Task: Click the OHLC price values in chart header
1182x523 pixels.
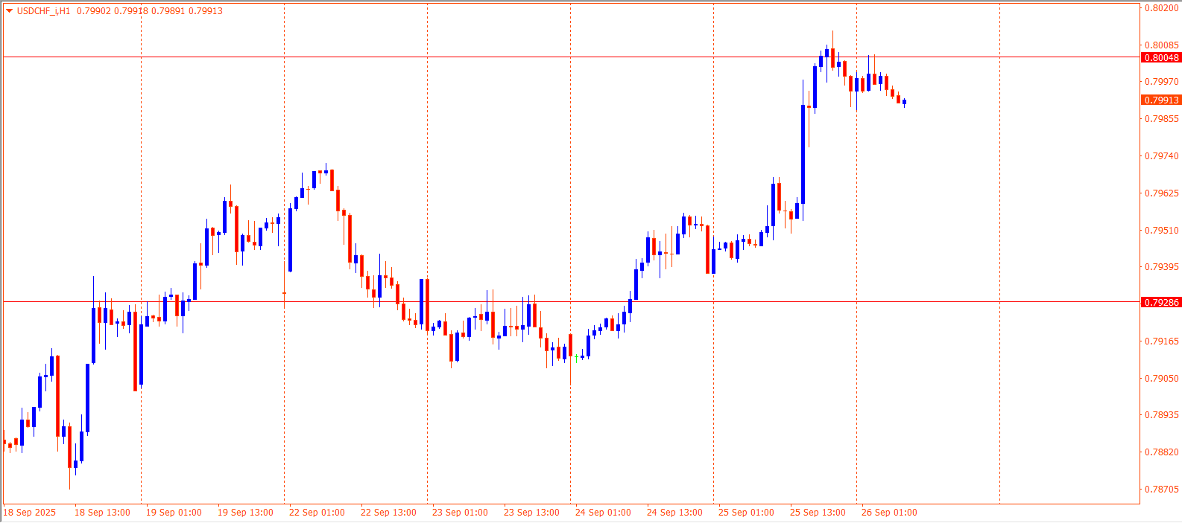Action: [149, 11]
